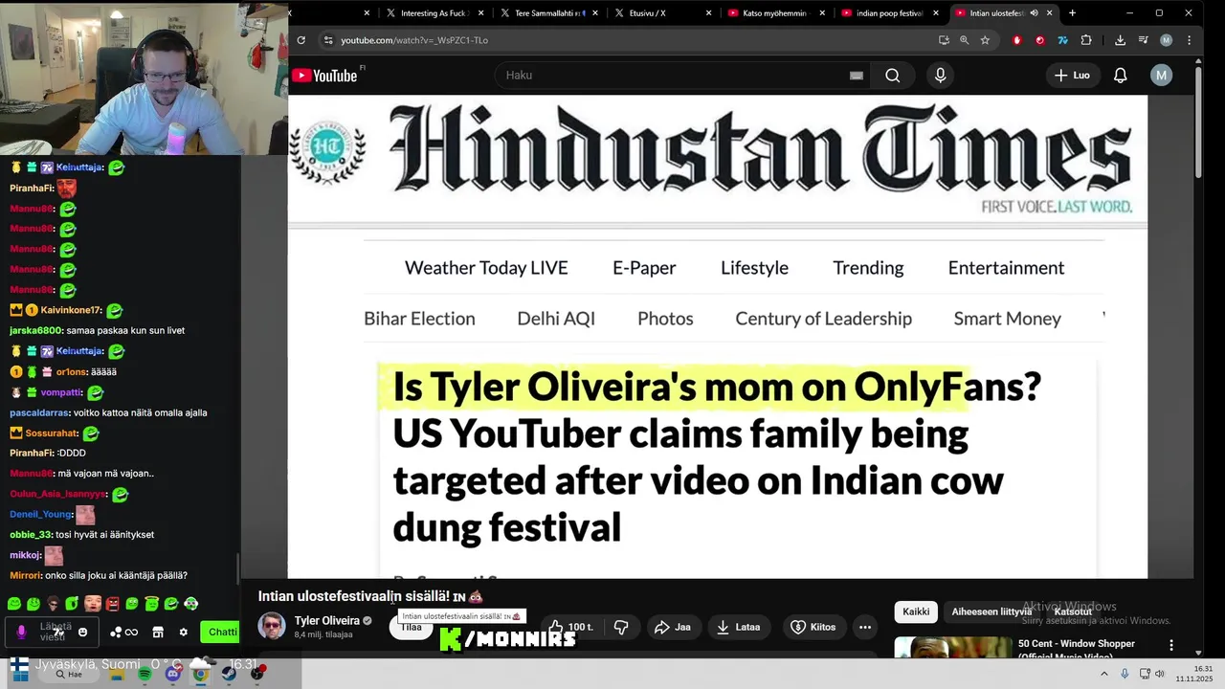Open browser downloads
This screenshot has width=1225, height=689.
point(1120,40)
